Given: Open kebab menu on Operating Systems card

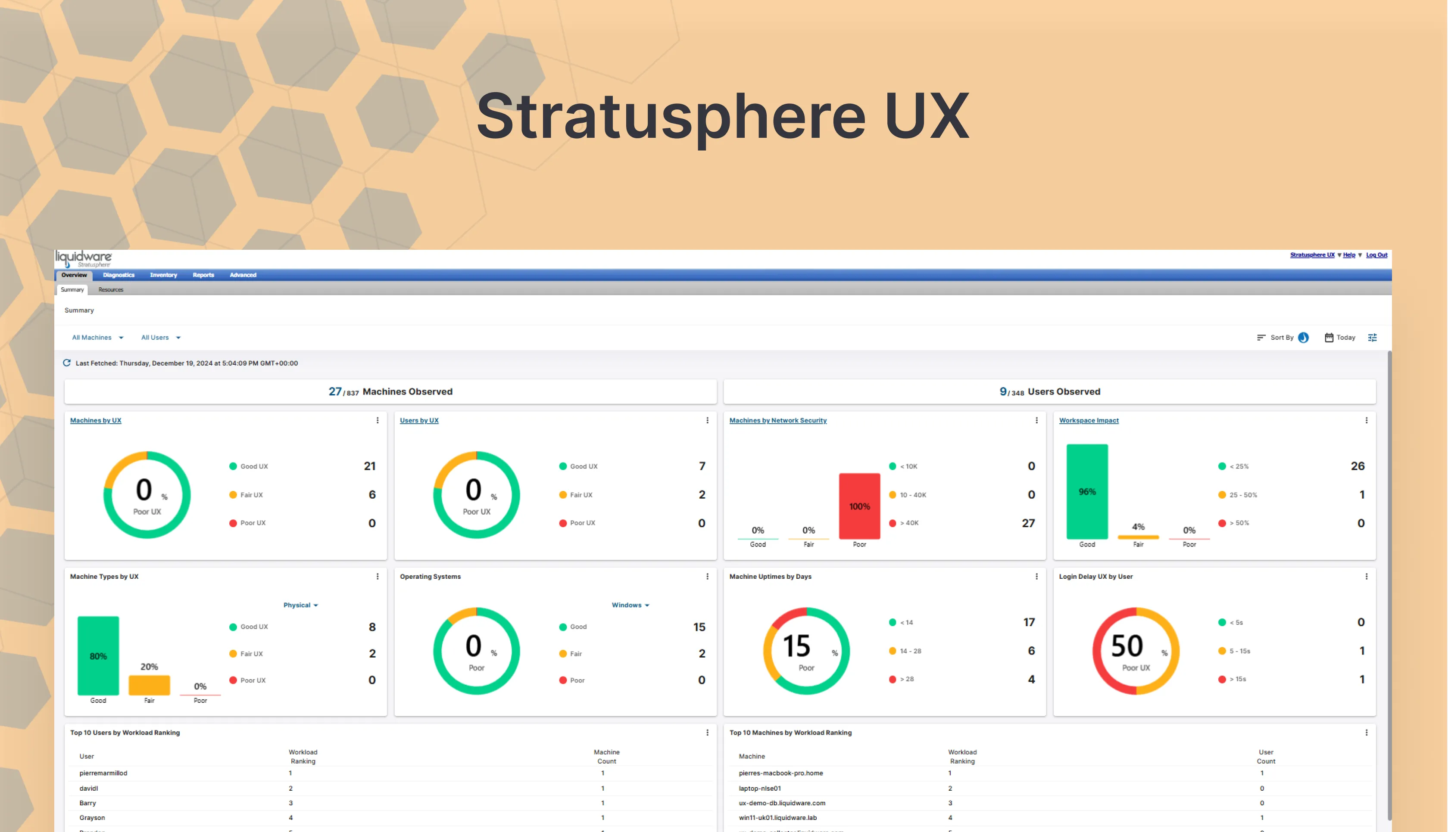Looking at the screenshot, I should (x=707, y=577).
